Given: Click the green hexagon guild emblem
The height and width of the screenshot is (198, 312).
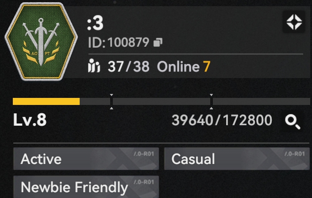Looking at the screenshot, I should click(41, 41).
